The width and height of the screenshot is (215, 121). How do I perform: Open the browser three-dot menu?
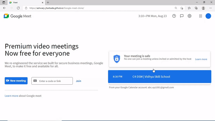click(210, 8)
